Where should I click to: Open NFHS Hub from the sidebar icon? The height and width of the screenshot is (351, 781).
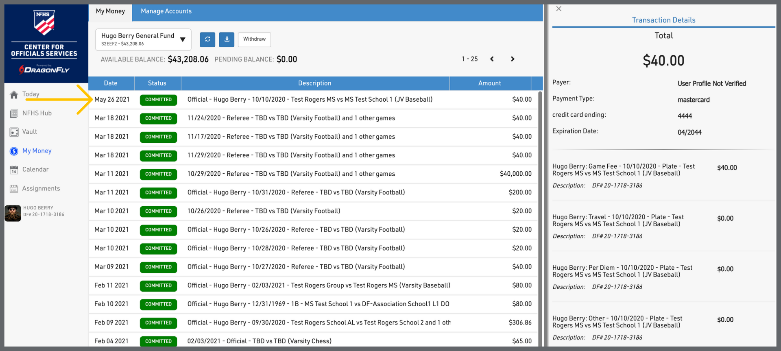coord(14,113)
